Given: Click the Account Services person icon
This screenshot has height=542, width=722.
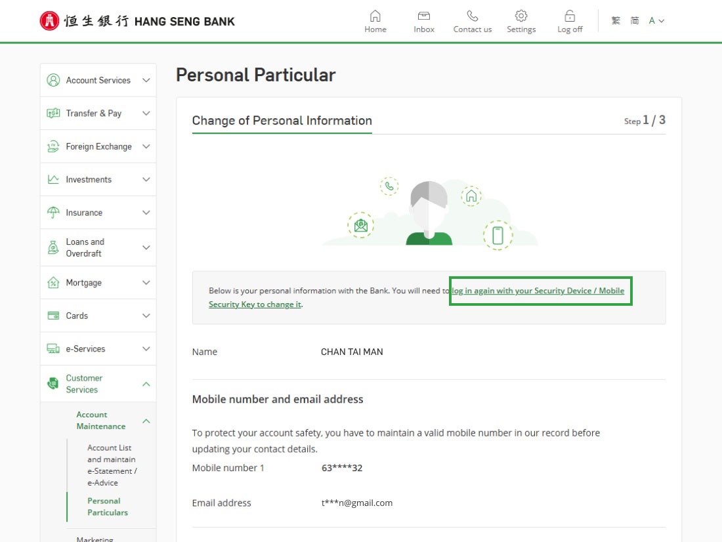Looking at the screenshot, I should click(x=53, y=80).
